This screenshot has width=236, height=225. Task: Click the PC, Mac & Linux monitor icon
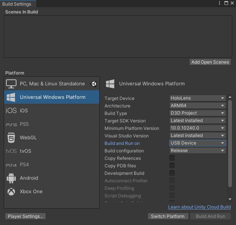(x=11, y=84)
